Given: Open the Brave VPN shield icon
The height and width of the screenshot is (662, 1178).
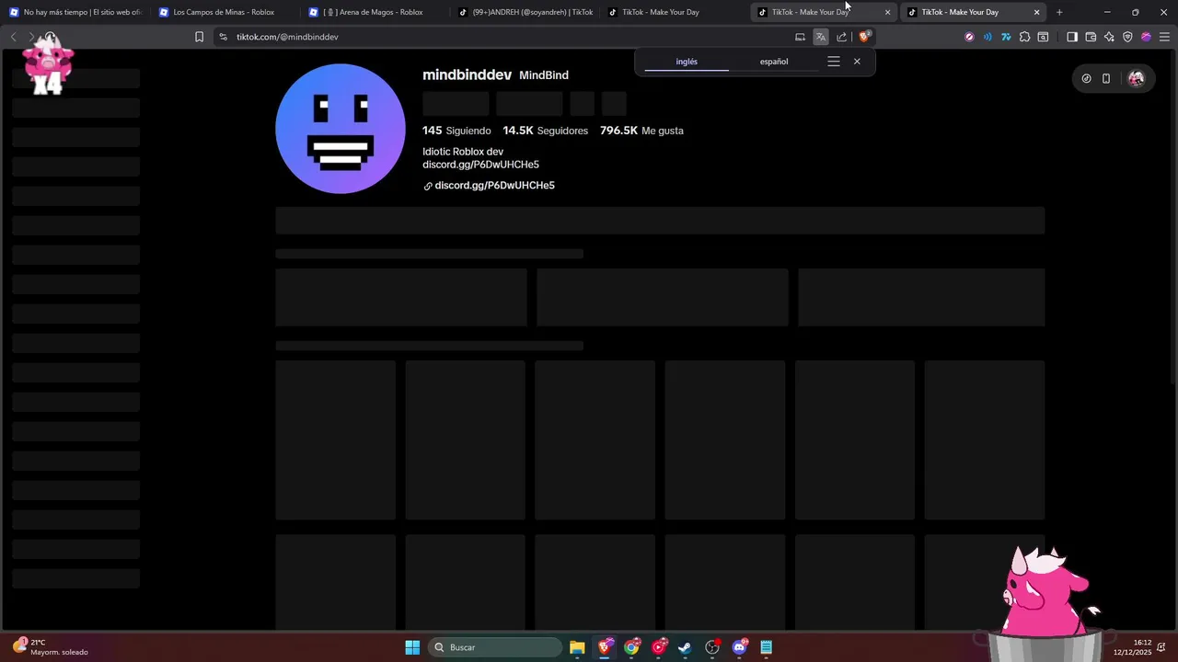Looking at the screenshot, I should click(1127, 37).
